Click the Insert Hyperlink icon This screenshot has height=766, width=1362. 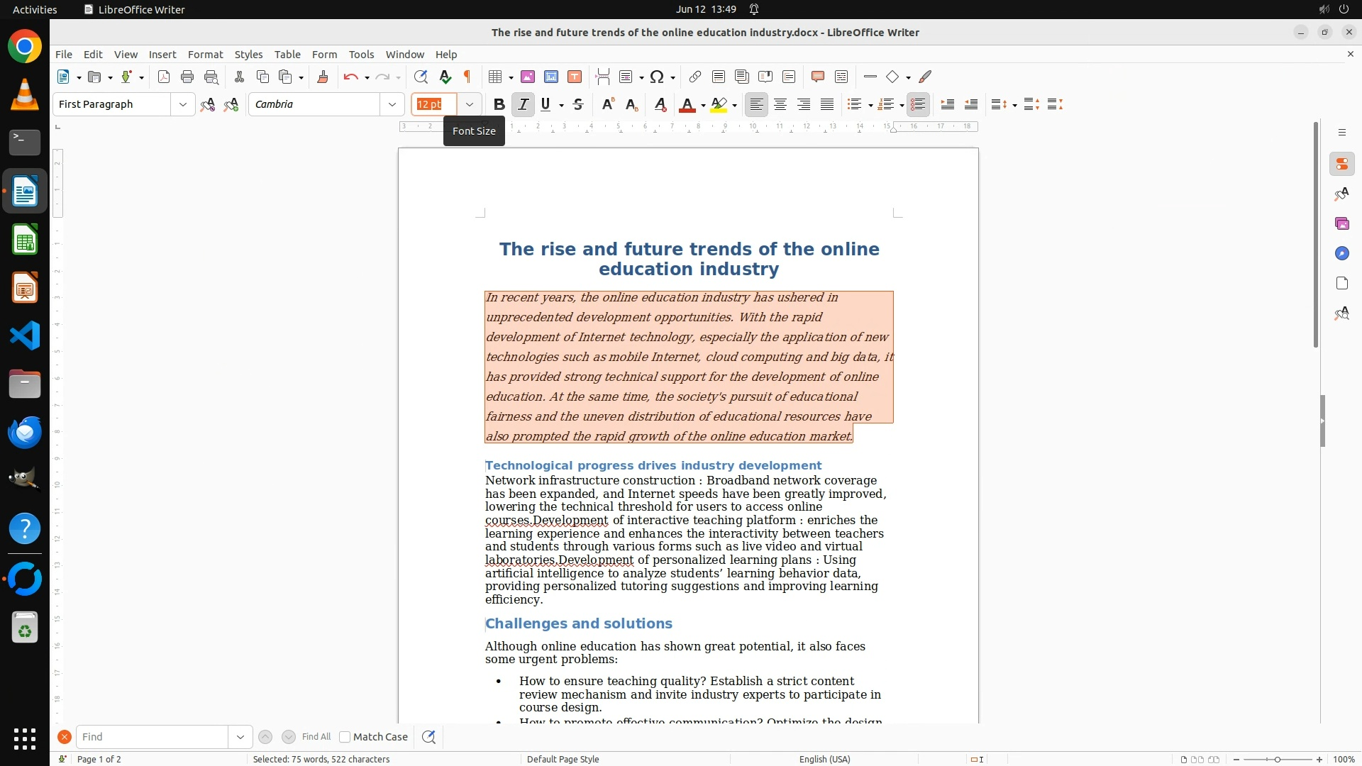[x=695, y=77]
